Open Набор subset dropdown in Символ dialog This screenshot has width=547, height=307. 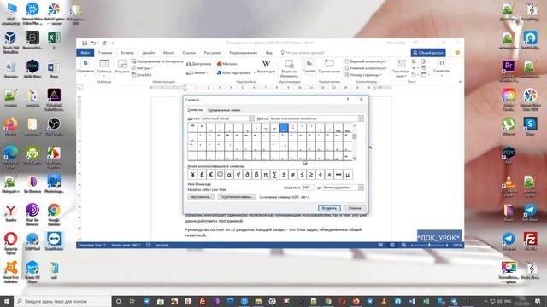361,119
